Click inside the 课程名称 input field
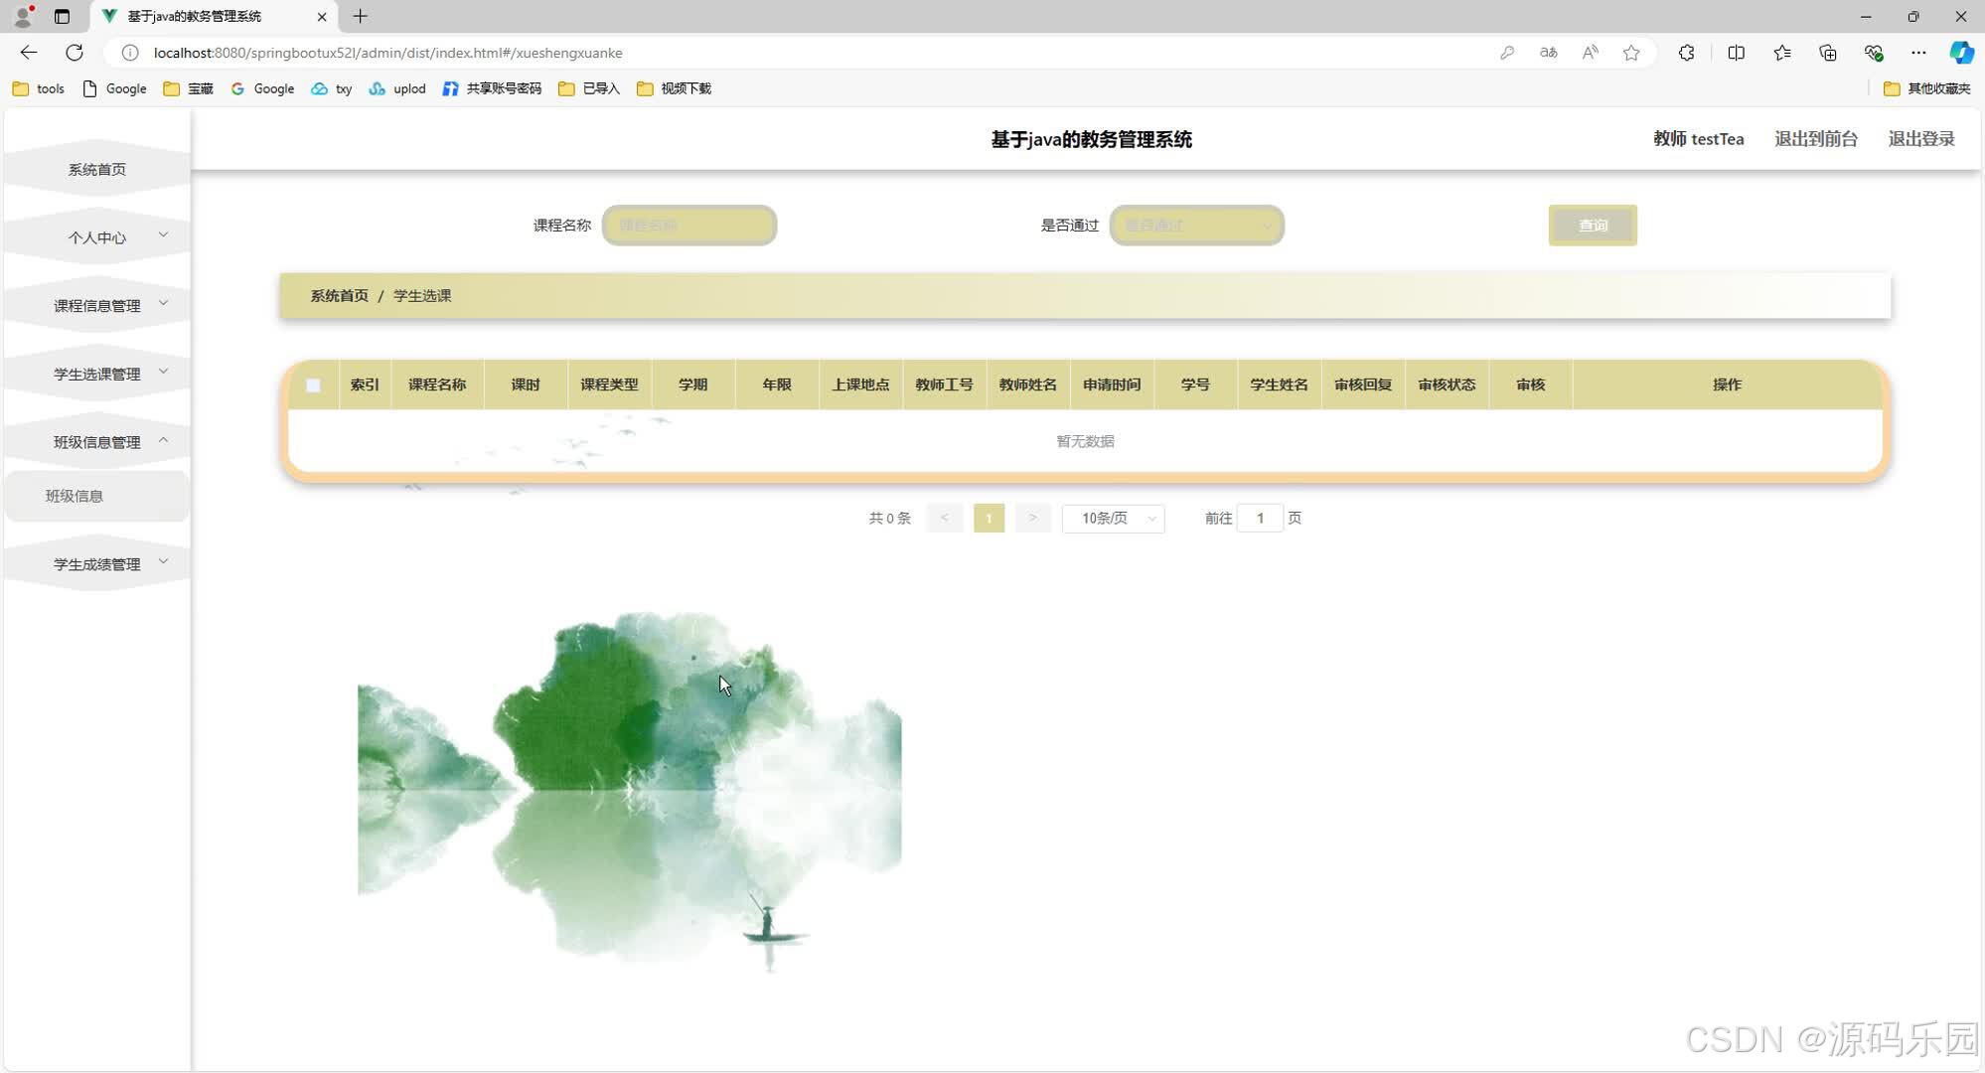1985x1073 pixels. (689, 226)
